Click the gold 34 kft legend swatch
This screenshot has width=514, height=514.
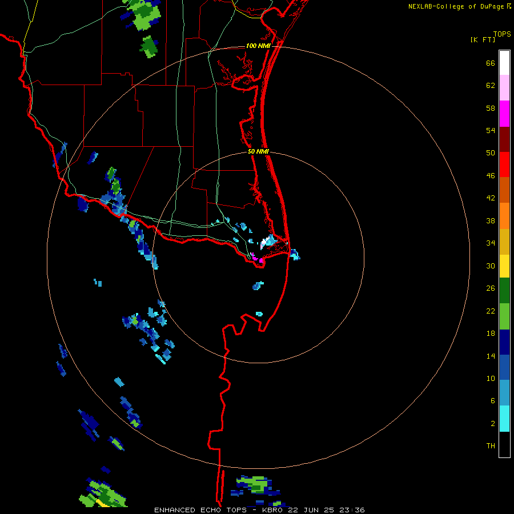[504, 242]
